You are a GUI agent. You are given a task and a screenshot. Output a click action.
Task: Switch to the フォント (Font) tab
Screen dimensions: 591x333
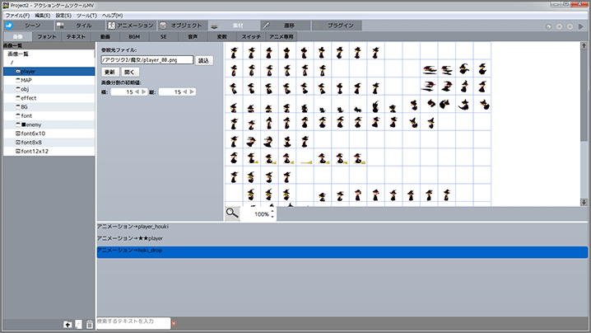coord(47,37)
